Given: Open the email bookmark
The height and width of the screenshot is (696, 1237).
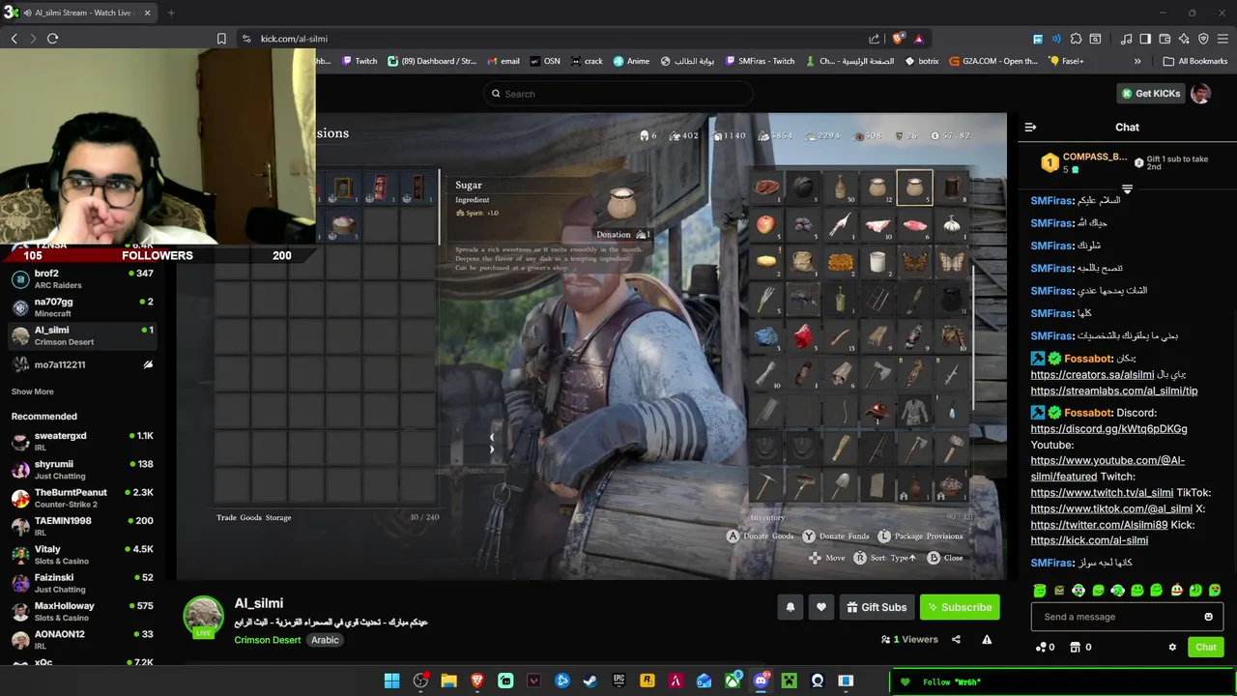Looking at the screenshot, I should click(x=503, y=61).
